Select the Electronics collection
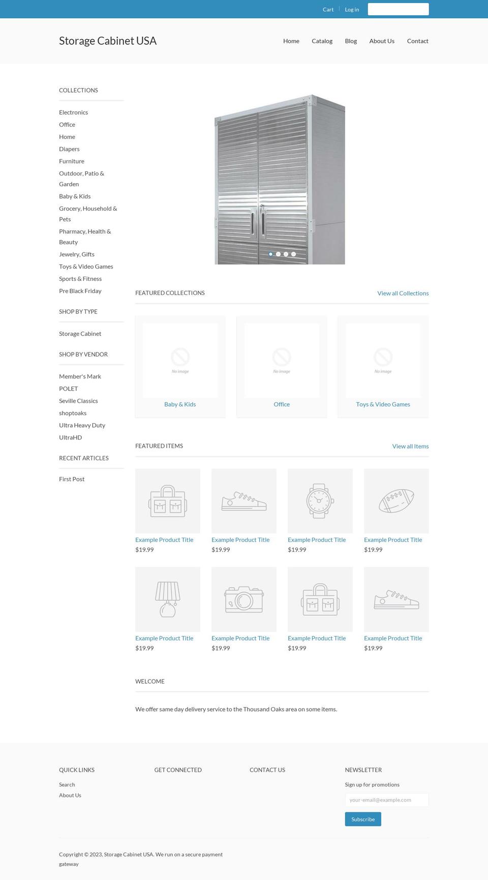 pos(73,112)
